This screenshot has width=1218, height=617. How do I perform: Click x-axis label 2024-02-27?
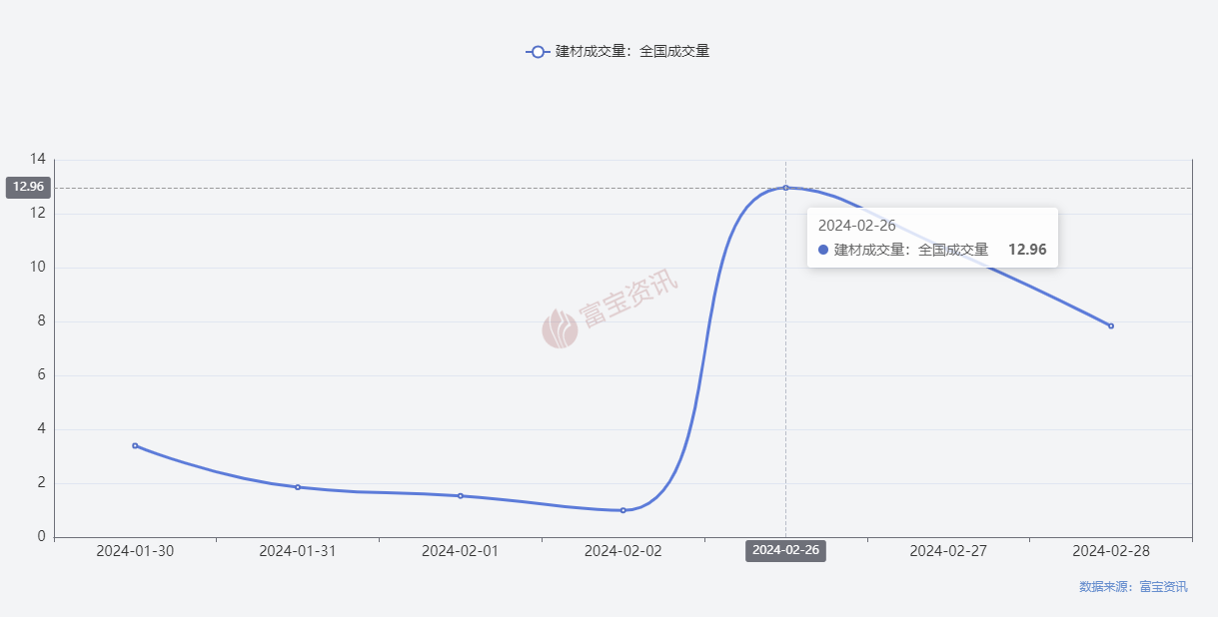[x=948, y=550]
